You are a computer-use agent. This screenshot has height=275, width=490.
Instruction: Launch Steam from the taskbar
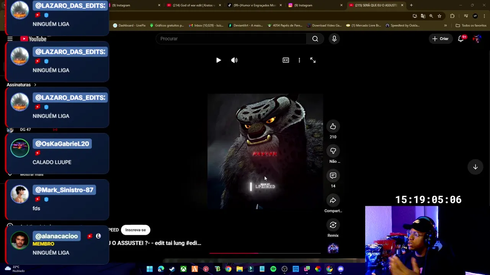172,269
